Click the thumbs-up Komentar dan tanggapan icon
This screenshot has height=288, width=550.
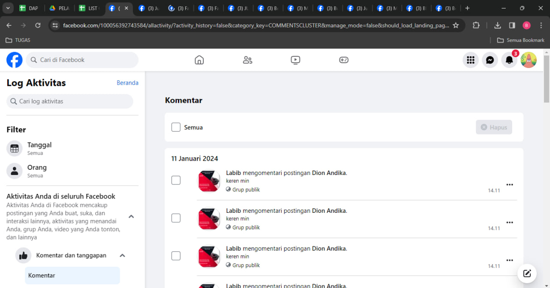click(x=23, y=255)
